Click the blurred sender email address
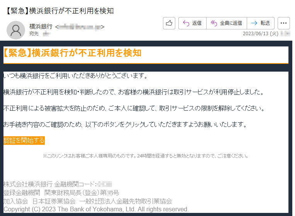This screenshot has width=295, height=216. tap(80, 27)
